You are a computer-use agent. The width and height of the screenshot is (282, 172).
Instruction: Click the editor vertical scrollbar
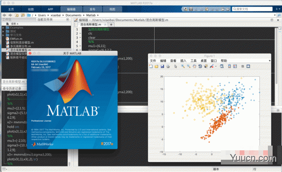point(276,56)
